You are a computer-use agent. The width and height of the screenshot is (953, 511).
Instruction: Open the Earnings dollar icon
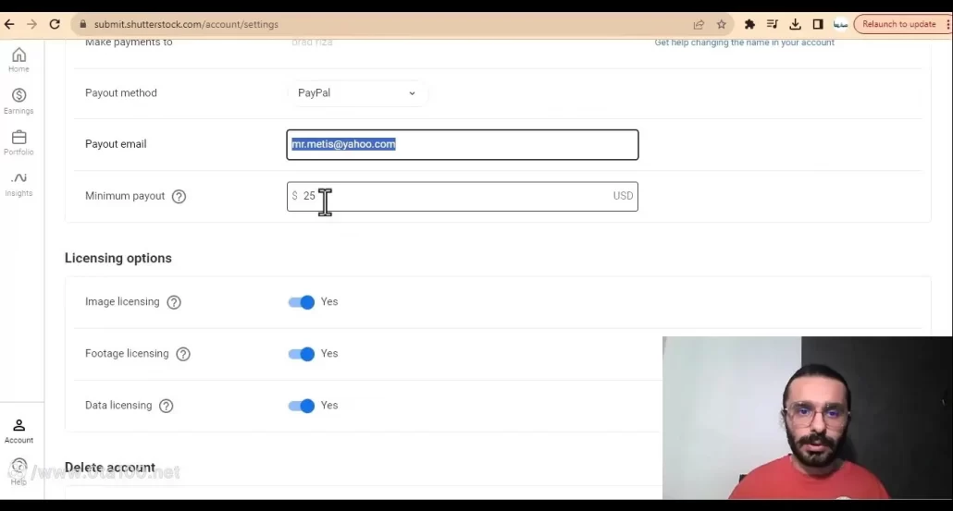coord(19,100)
